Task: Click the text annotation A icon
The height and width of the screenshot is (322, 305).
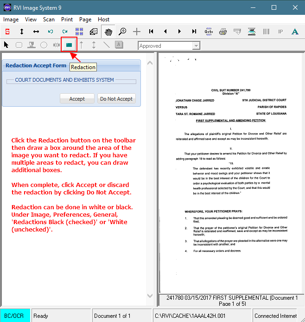Action: (x=295, y=32)
